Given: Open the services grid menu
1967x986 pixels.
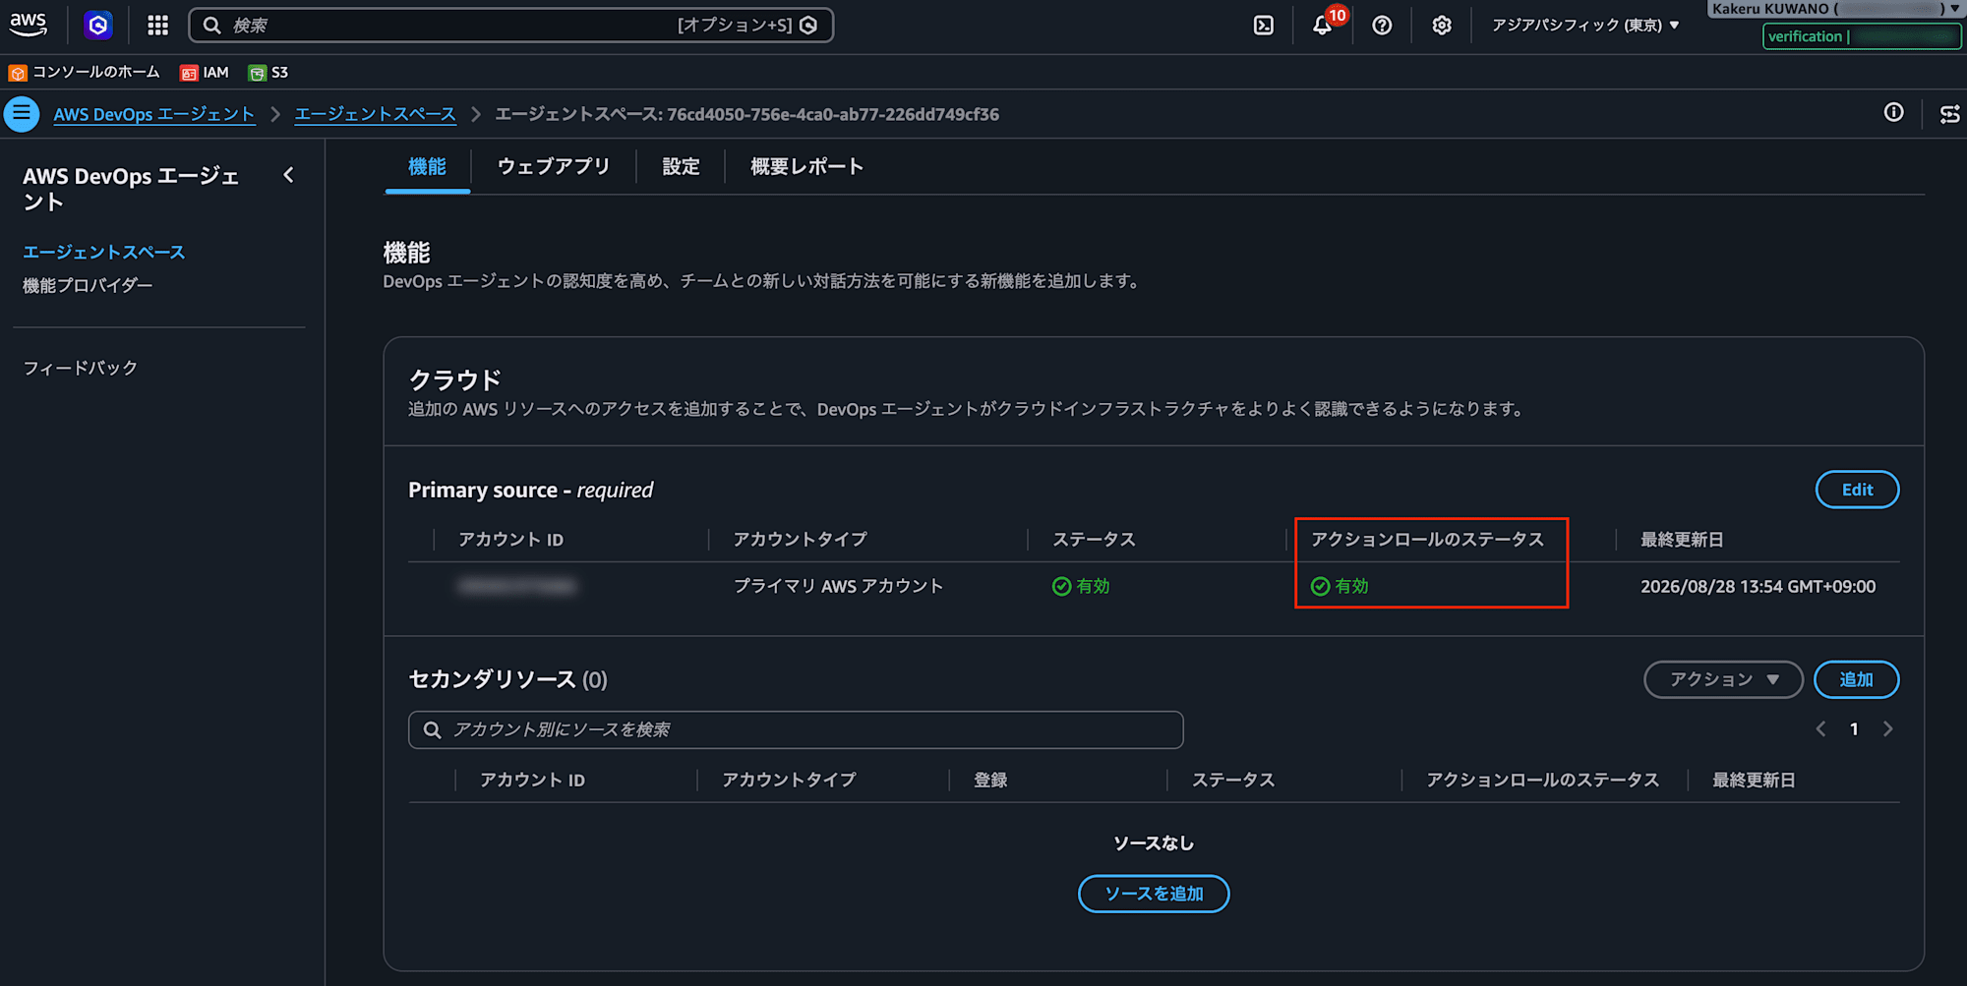Looking at the screenshot, I should click(x=157, y=25).
